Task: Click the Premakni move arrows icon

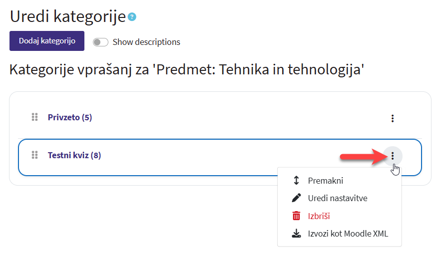Action: pos(296,181)
